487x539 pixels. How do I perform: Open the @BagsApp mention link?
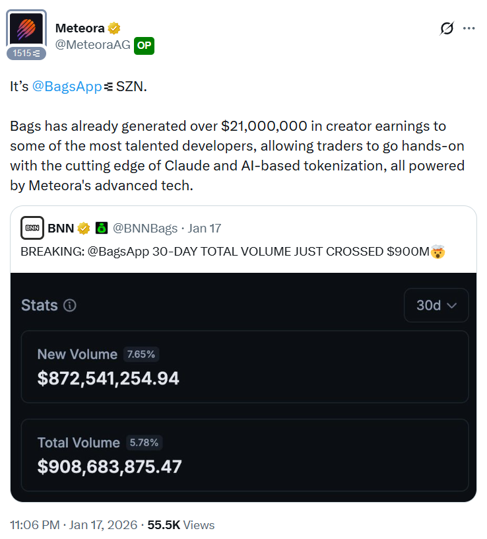point(67,87)
